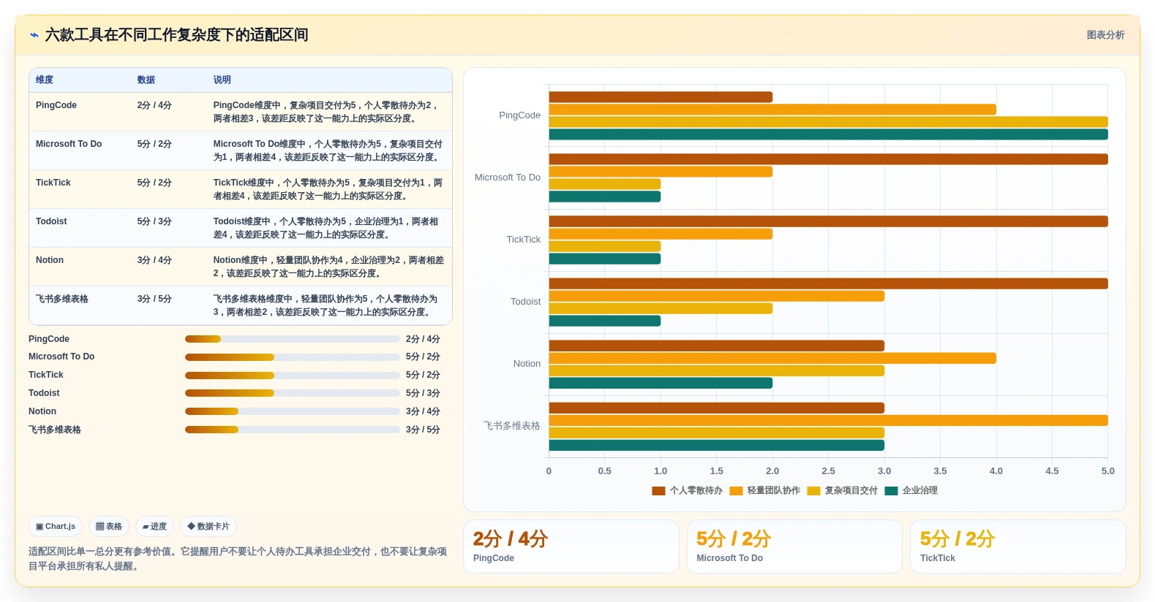Toggle the 个人零散待办 legend item
1155x602 pixels.
(x=687, y=491)
